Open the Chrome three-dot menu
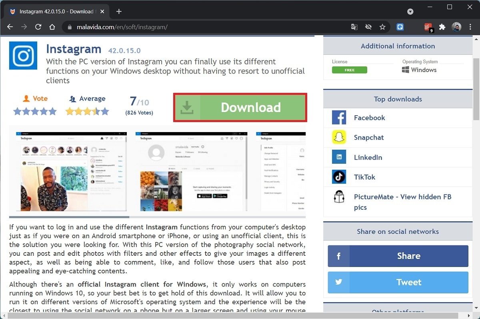480x319 pixels. point(470,27)
